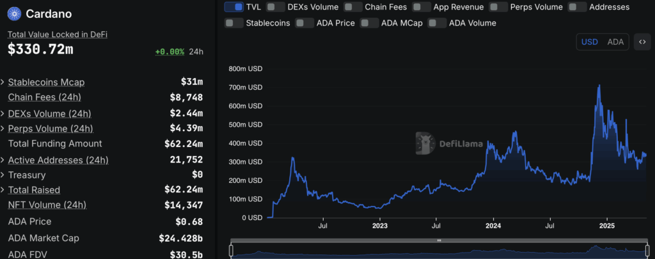Toggle ADA MCap on the chart

[x=369, y=23]
